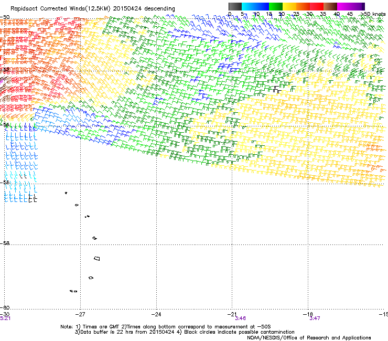
Task: Click the magenta 40-45 knots color band
Action: pos(344,6)
